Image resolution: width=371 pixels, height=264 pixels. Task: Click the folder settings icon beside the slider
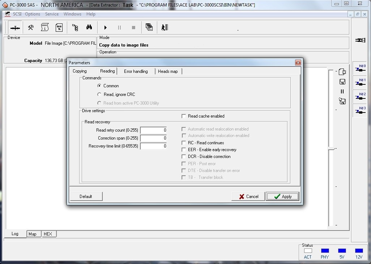pyautogui.click(x=342, y=72)
